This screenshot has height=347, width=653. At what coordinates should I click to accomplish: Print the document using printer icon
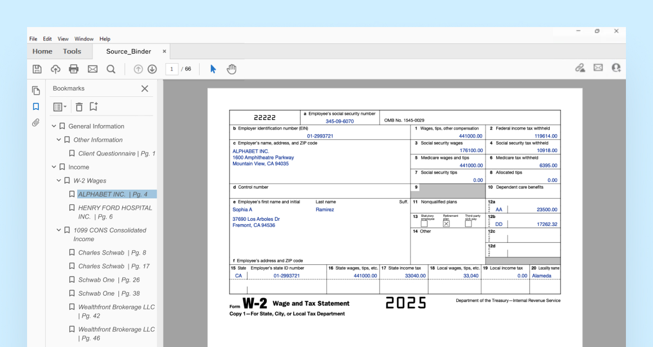pos(74,69)
